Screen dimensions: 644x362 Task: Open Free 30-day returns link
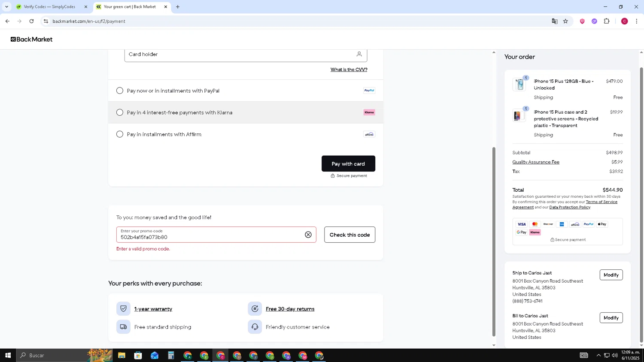290,309
